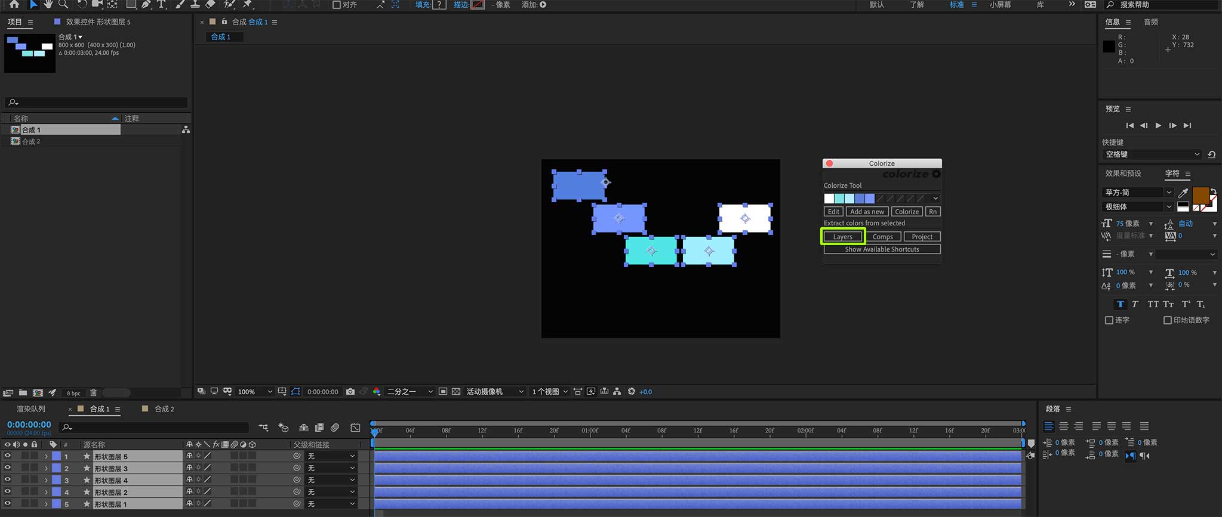Click the Home icon in the toolbar
Screen dimensions: 1222x517
point(14,4)
